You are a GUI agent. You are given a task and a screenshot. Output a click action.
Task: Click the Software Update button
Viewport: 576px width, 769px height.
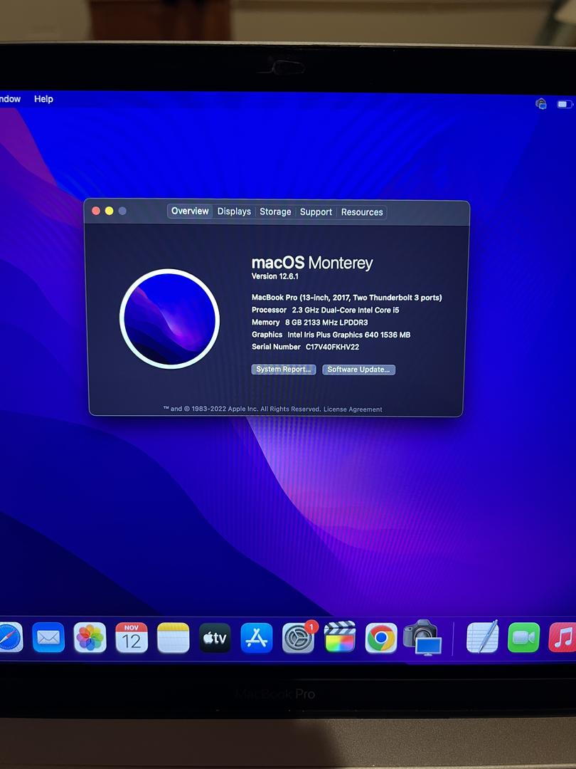coord(358,370)
